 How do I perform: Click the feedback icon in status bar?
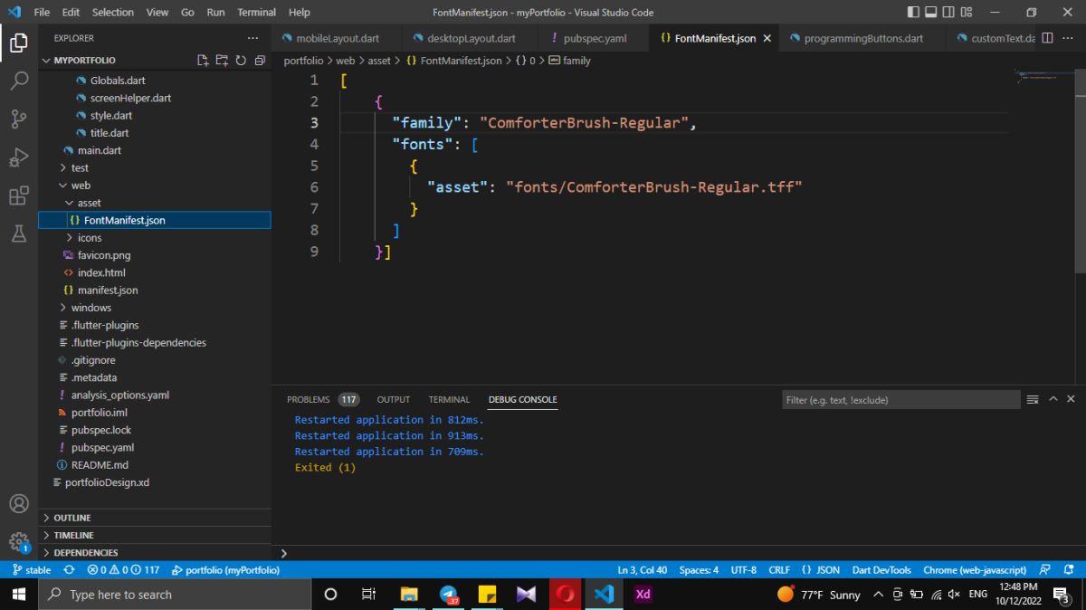(x=1044, y=570)
